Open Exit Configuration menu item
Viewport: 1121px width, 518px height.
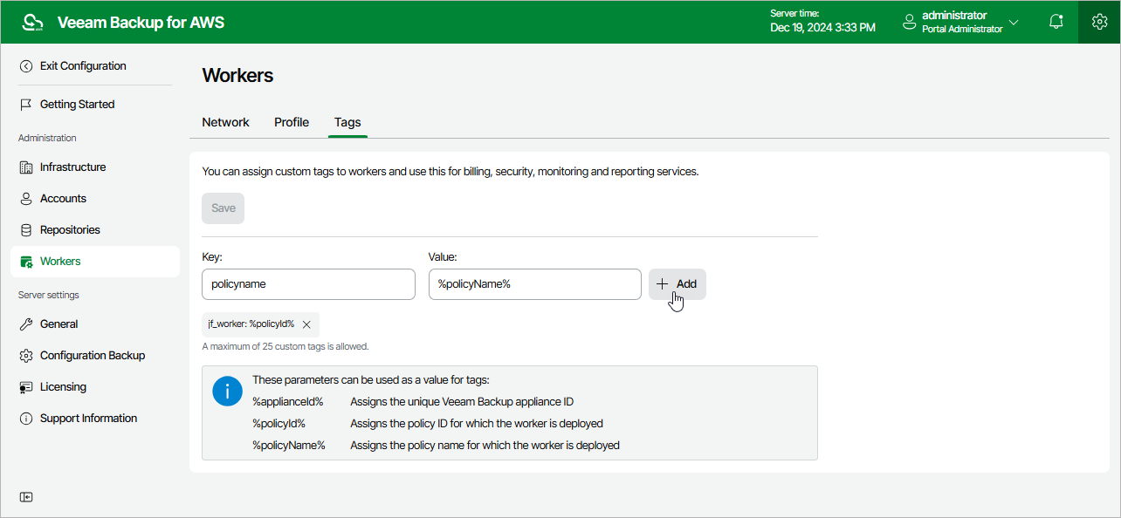tap(83, 66)
